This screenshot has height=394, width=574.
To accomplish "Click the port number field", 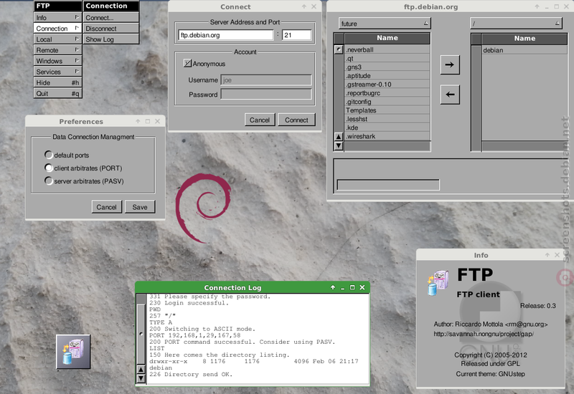I will click(x=297, y=35).
